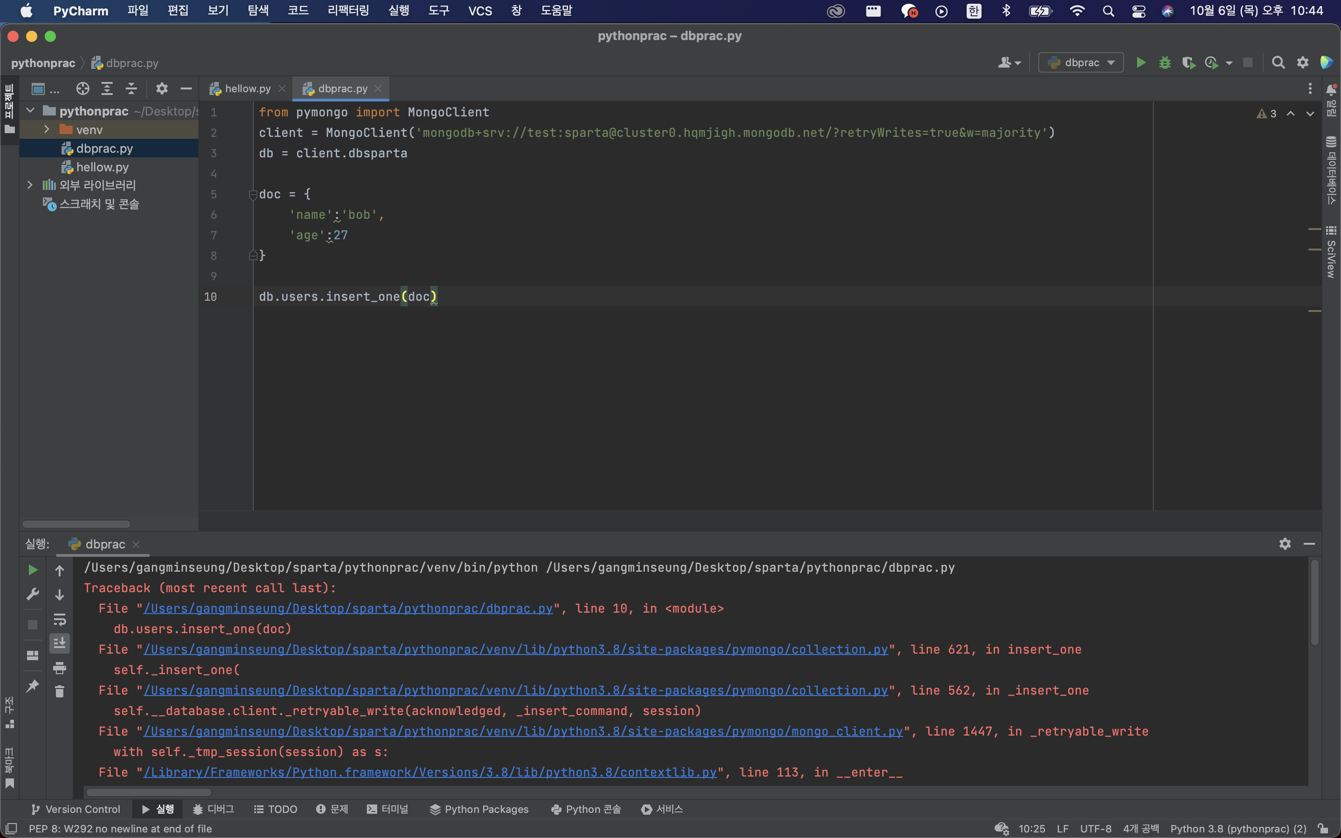Expand all in project tree icon

pyautogui.click(x=107, y=88)
